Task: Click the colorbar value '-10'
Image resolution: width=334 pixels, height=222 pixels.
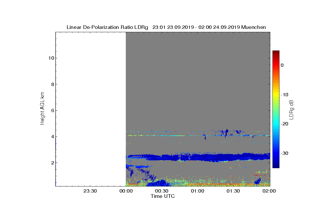Action: [284, 95]
